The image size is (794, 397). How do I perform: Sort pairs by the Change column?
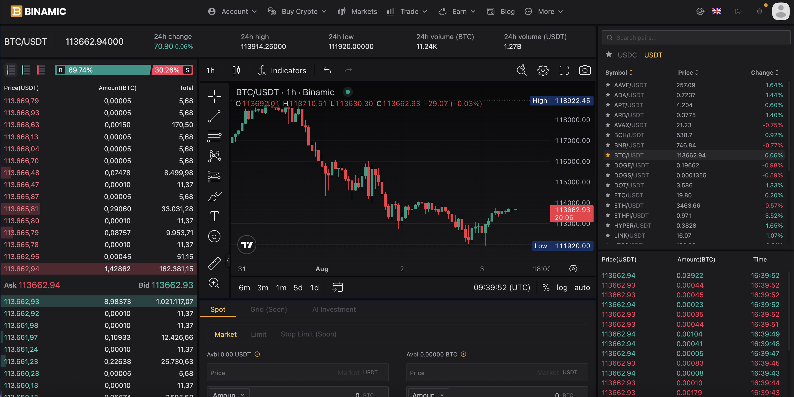pos(764,72)
